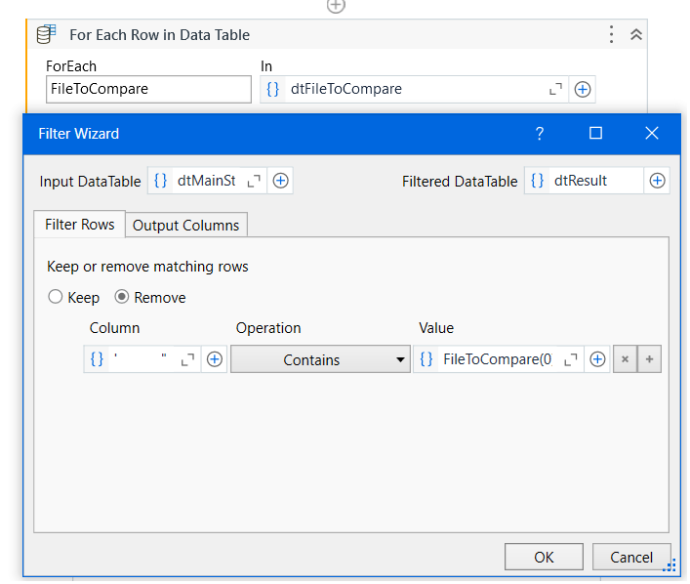
Task: Expand editor for dtFileToCompare expression
Action: tap(555, 89)
